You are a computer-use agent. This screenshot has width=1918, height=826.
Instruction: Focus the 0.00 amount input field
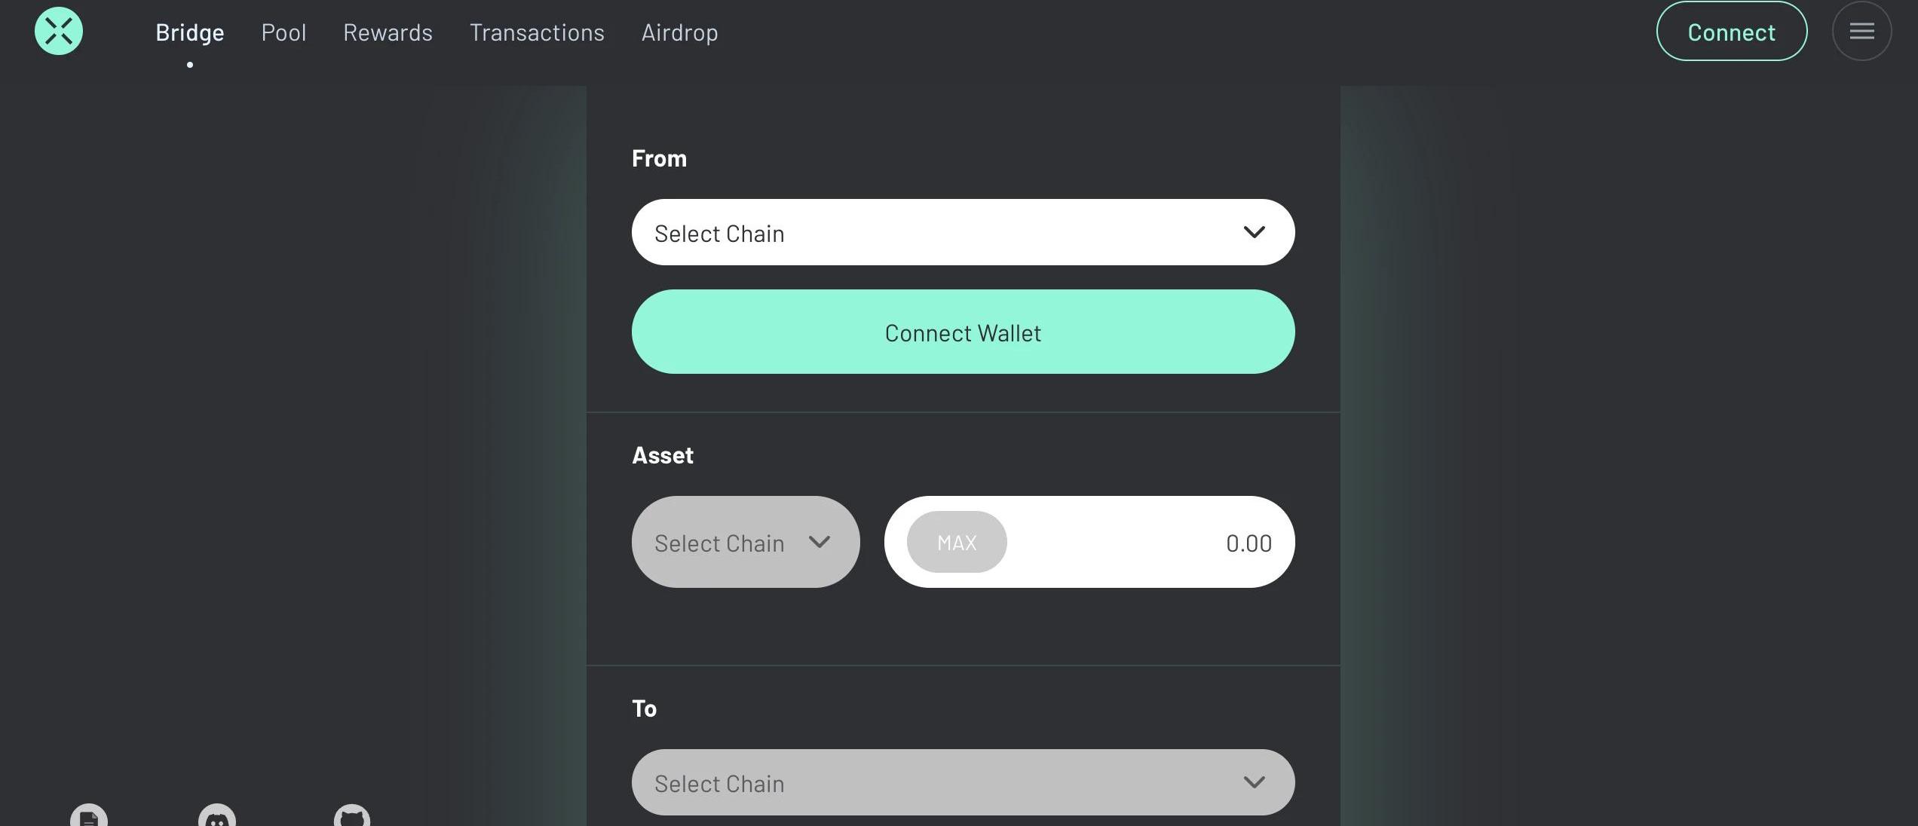tap(1146, 542)
